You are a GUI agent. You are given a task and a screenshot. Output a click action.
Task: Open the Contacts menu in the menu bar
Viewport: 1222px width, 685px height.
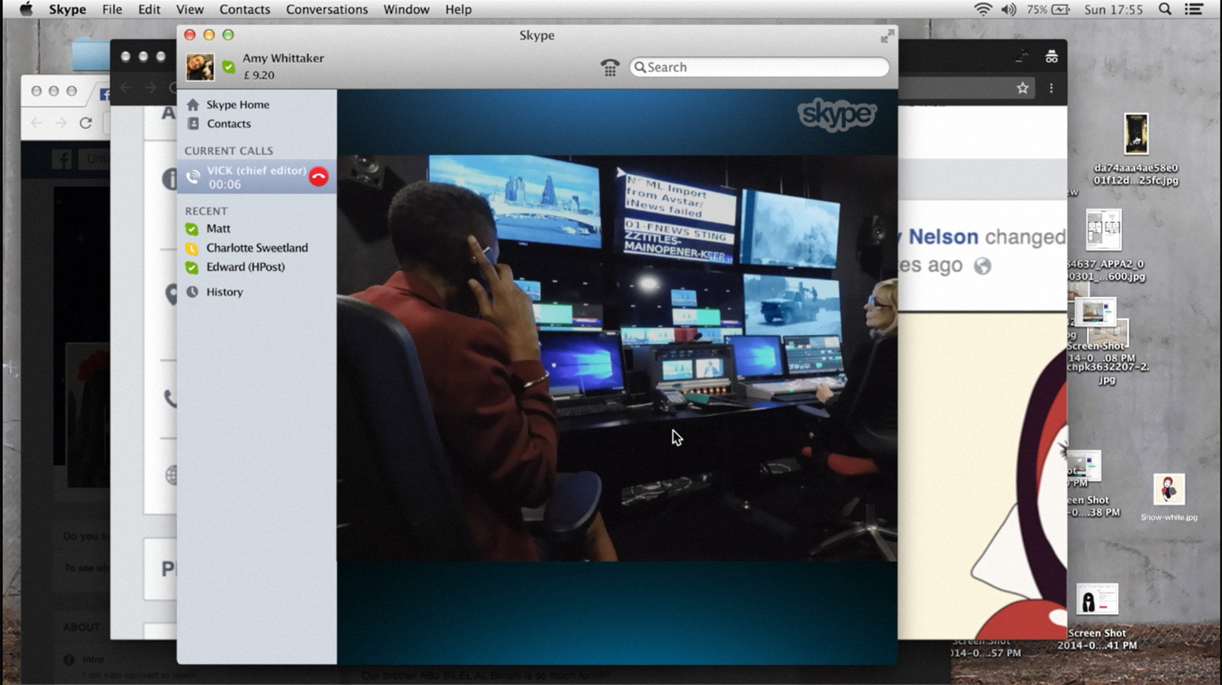245,9
